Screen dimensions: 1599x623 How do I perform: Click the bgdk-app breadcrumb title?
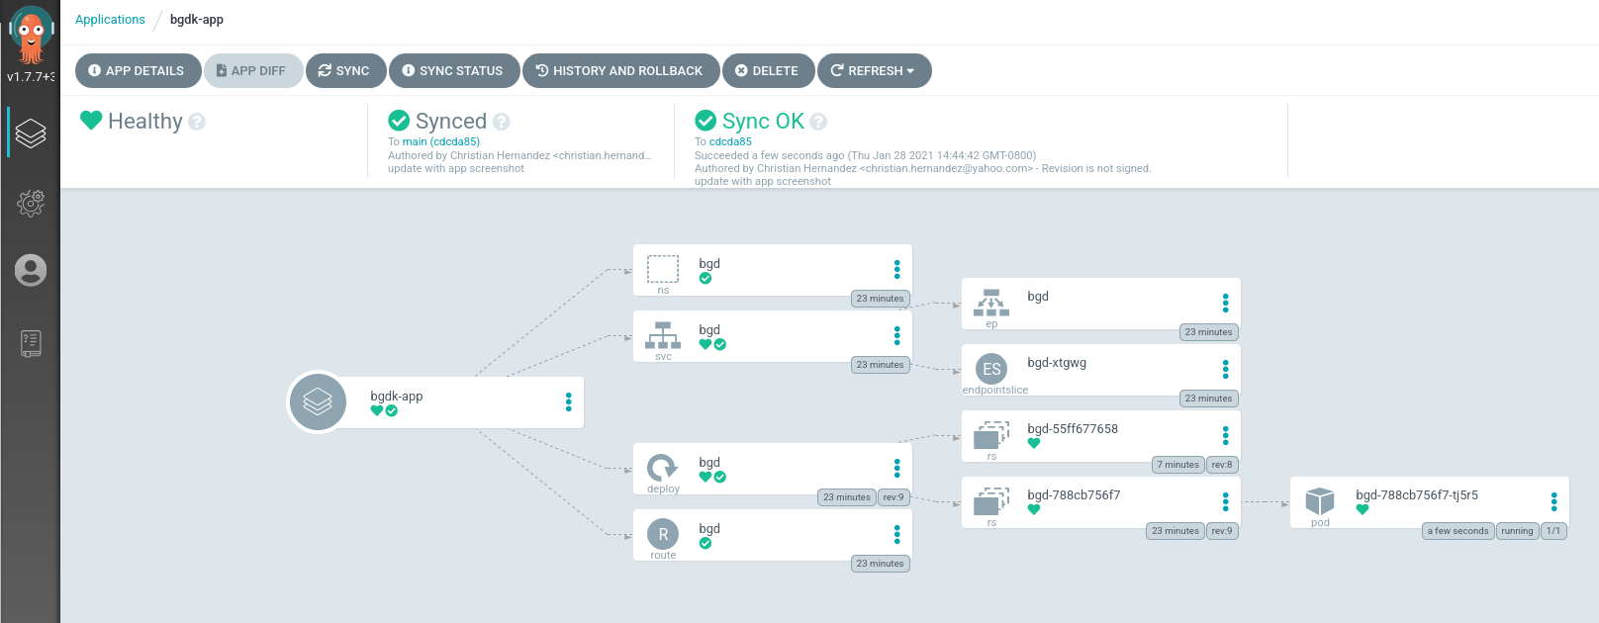[x=197, y=20]
